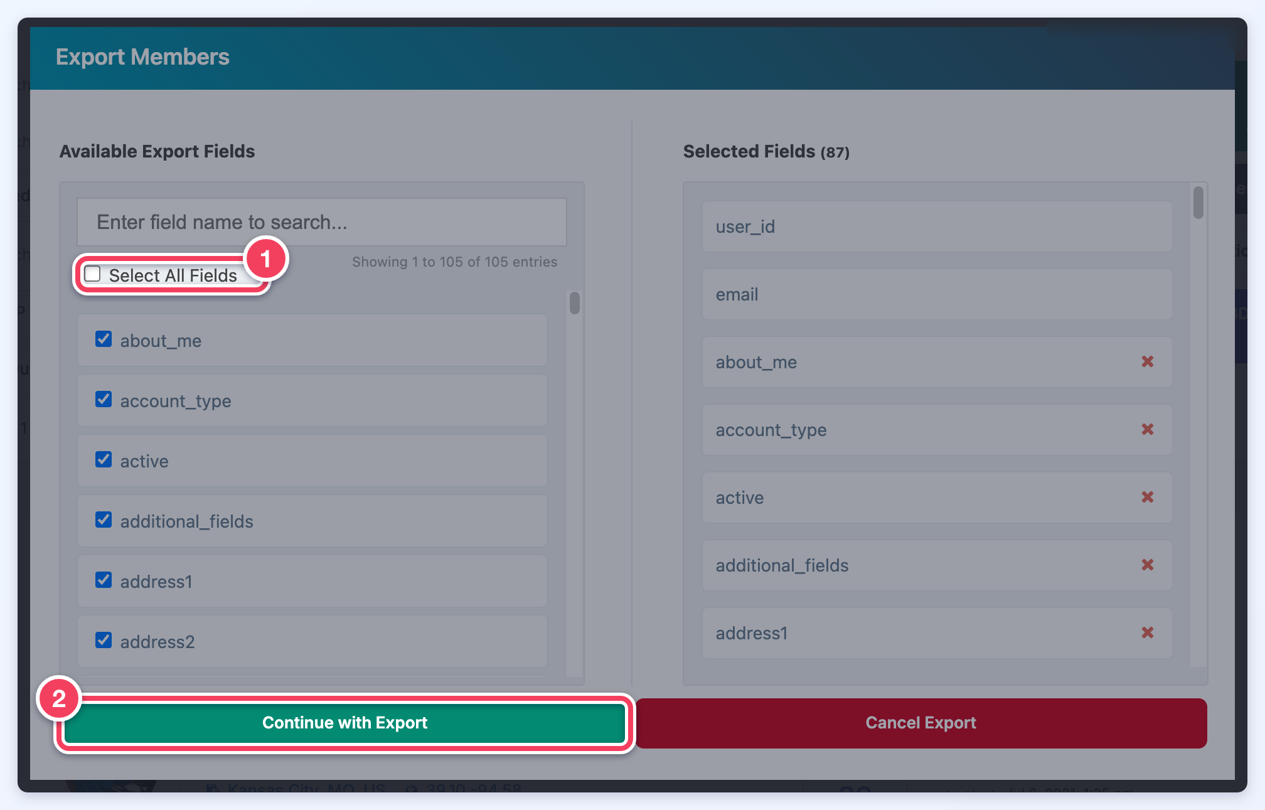Click the Available Export Fields scrollbar
The image size is (1265, 810).
point(574,302)
